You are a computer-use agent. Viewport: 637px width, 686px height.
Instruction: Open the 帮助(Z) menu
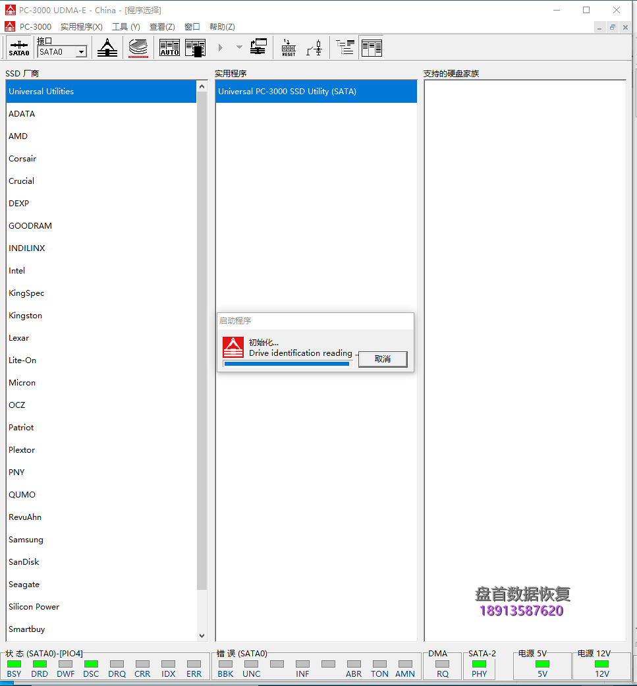[222, 26]
